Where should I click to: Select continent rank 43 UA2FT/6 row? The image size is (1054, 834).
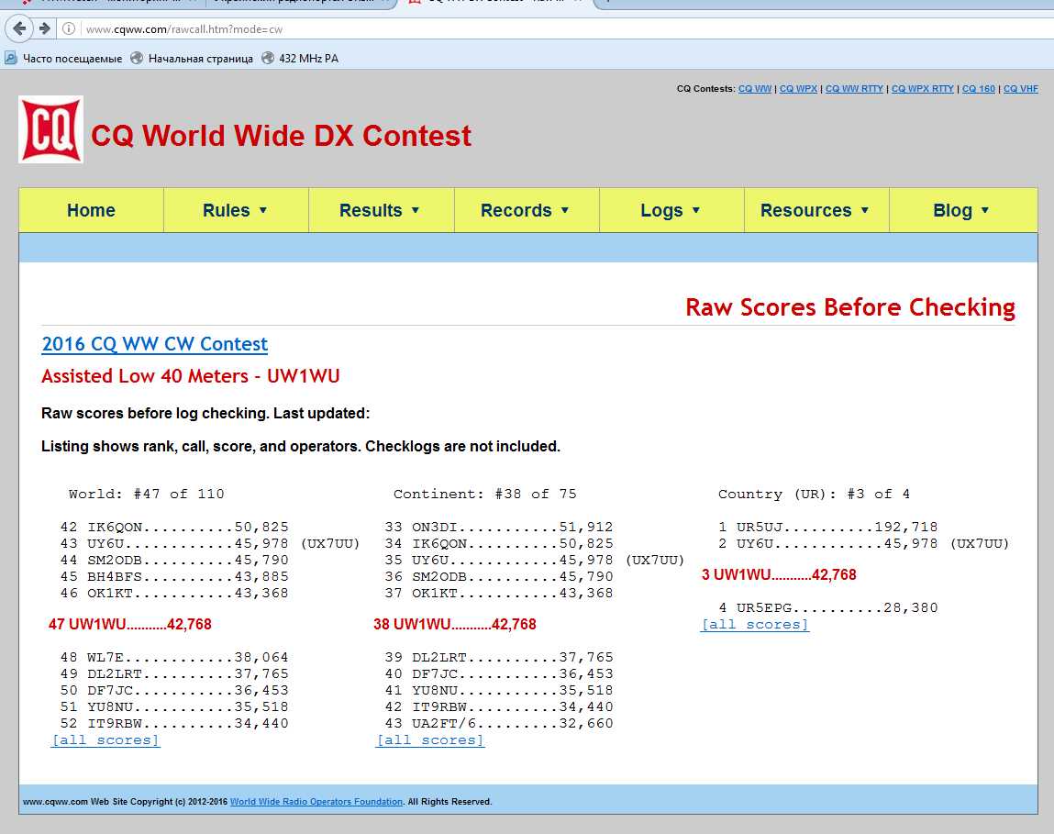click(499, 724)
